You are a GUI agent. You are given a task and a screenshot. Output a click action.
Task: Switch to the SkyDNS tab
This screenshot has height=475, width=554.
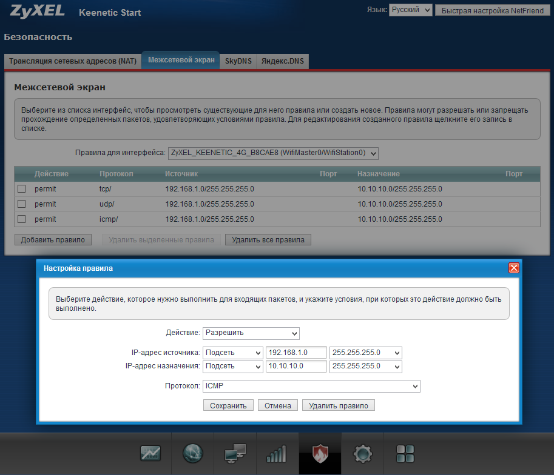coord(238,61)
